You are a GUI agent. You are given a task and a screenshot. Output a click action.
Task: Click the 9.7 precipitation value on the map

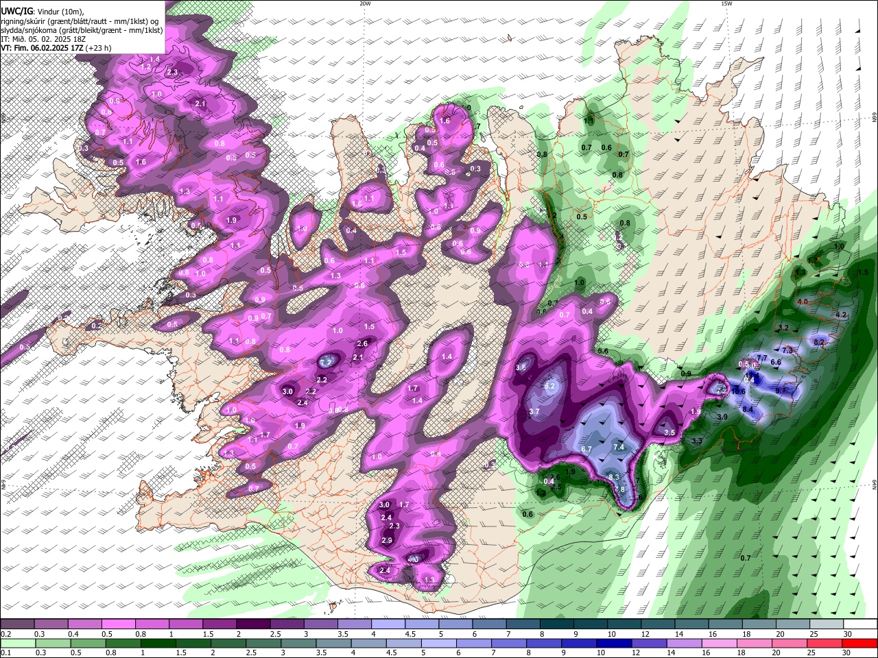coord(781,390)
